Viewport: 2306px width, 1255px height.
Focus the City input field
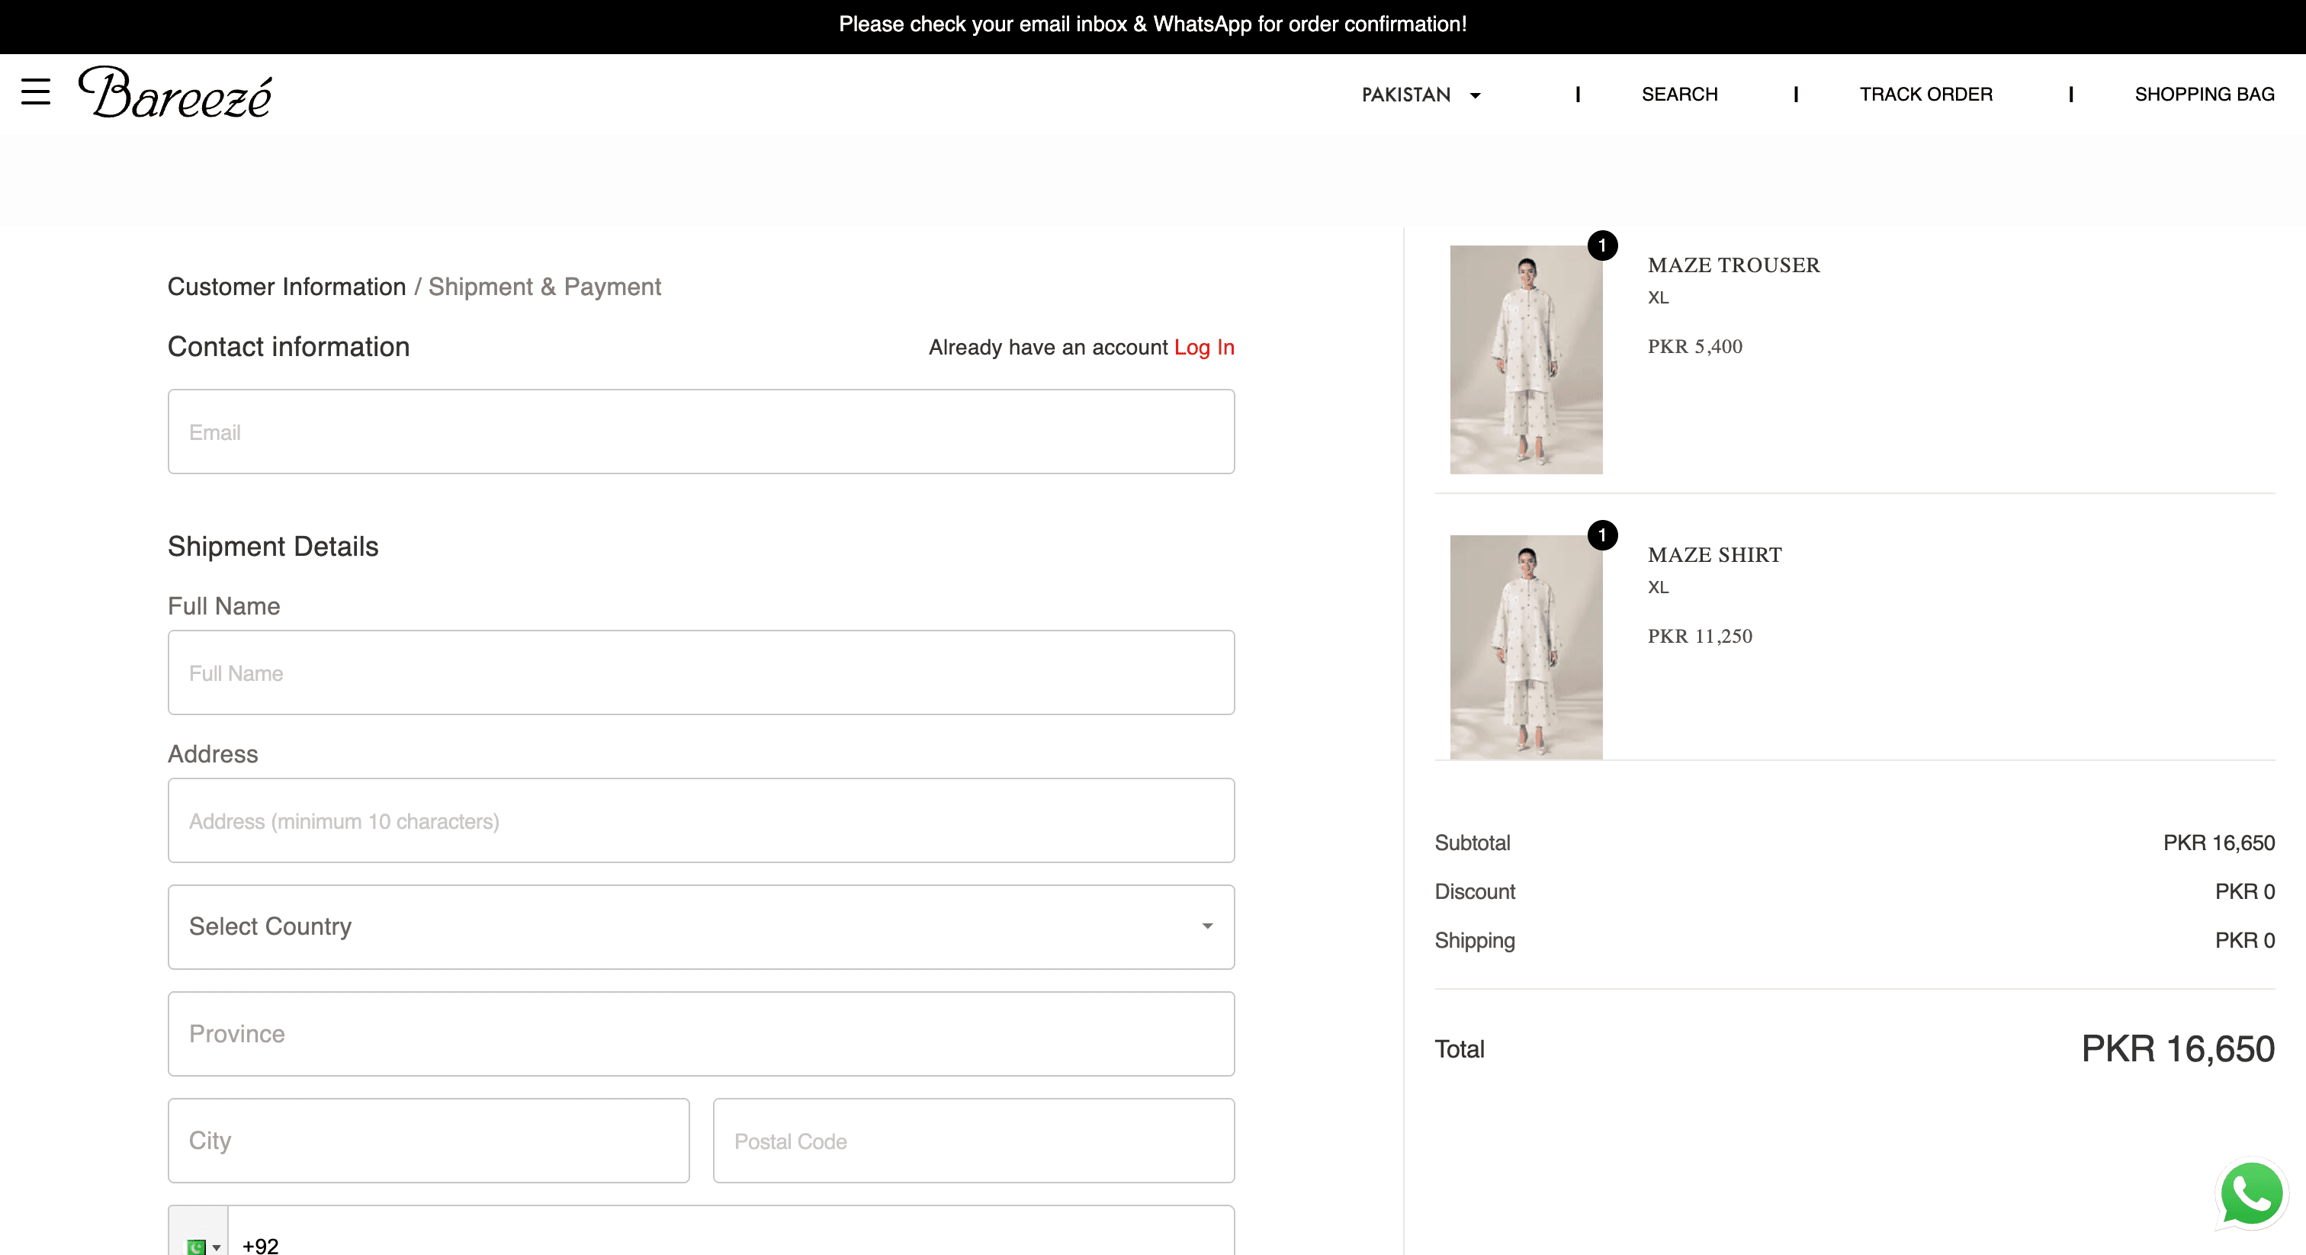(x=429, y=1141)
